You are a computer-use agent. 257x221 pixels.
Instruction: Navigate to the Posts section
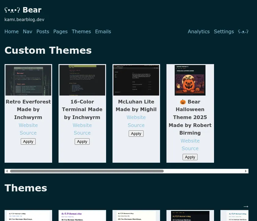point(43,31)
